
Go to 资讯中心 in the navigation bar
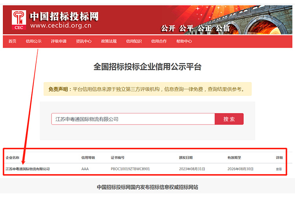click(x=84, y=41)
